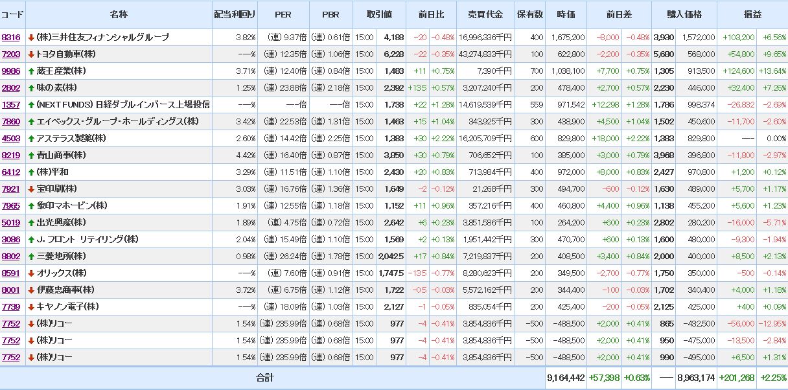Open stock code 8316 link
The image size is (788, 390).
11,38
